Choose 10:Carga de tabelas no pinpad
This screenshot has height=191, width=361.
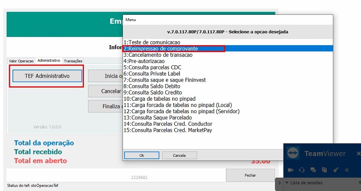228,99
